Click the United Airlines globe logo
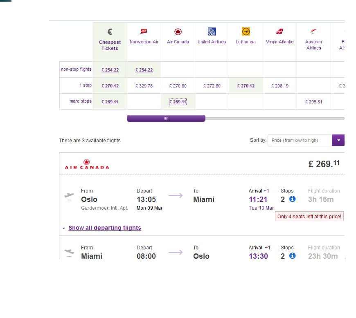Image resolution: width=356 pixels, height=318 pixels. (212, 31)
